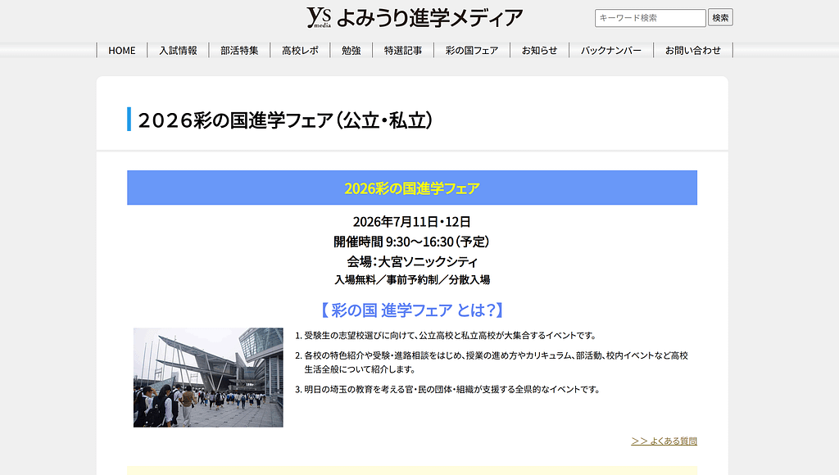
Task: Open the お問い合わせ contact page
Action: pyautogui.click(x=693, y=51)
